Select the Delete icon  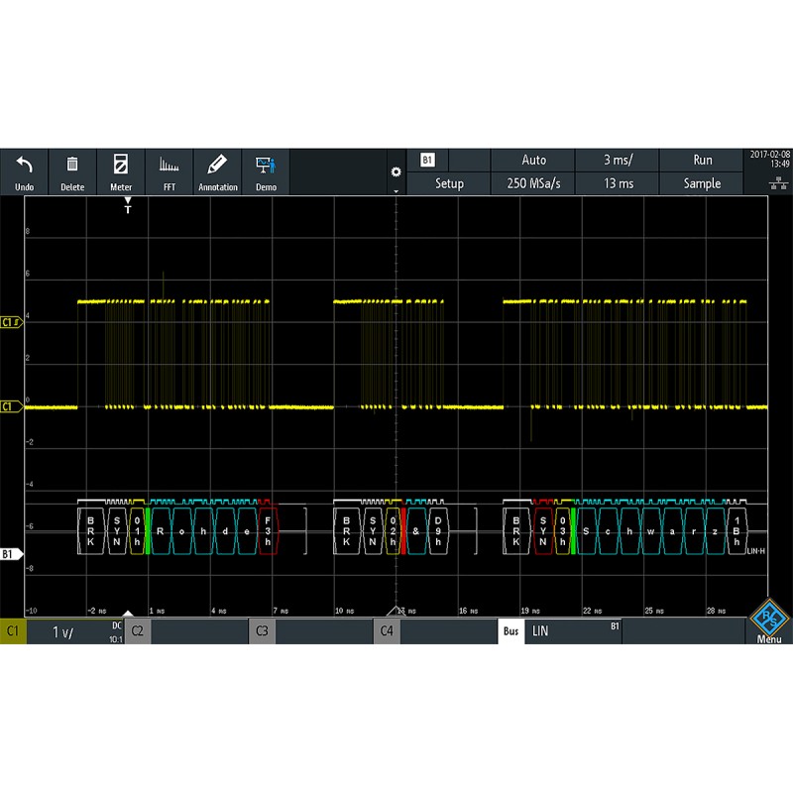(x=71, y=170)
